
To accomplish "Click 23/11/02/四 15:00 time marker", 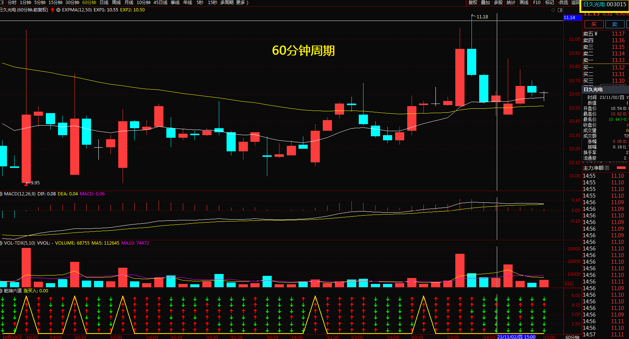I will 516,337.
